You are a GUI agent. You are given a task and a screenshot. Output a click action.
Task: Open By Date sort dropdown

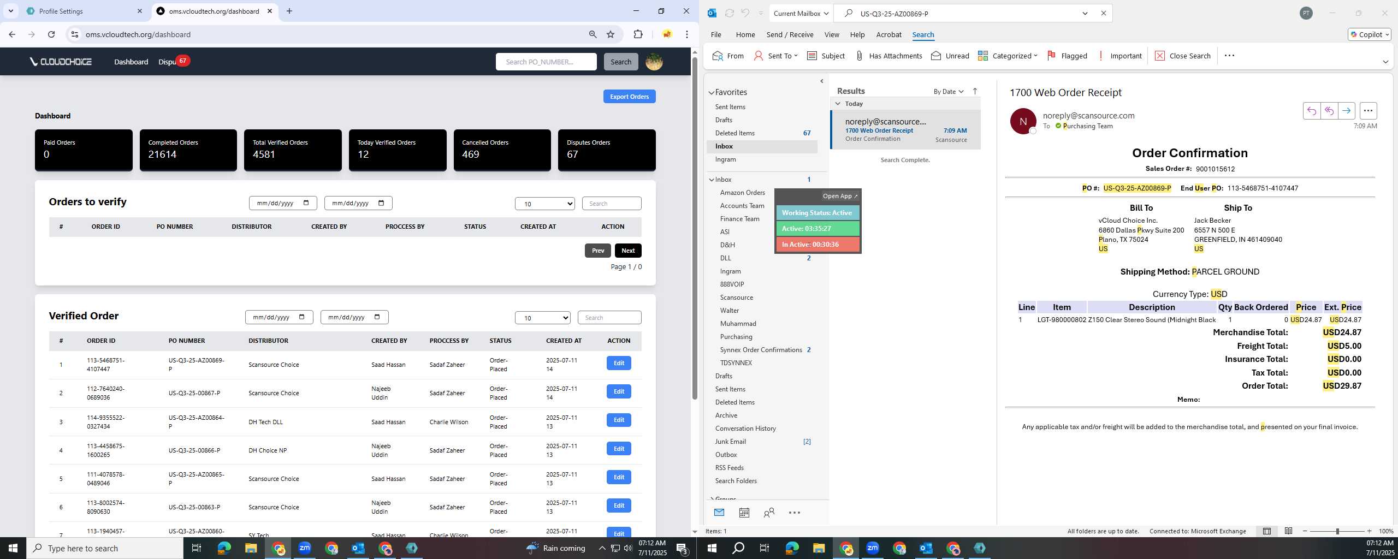click(x=949, y=91)
